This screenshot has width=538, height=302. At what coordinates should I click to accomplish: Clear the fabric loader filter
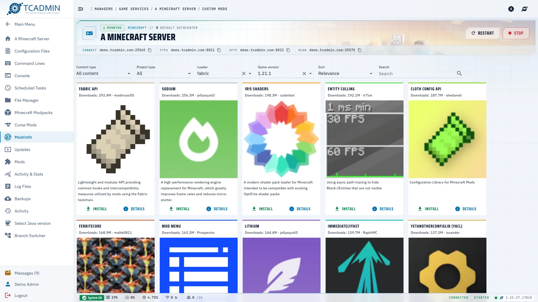[244, 74]
